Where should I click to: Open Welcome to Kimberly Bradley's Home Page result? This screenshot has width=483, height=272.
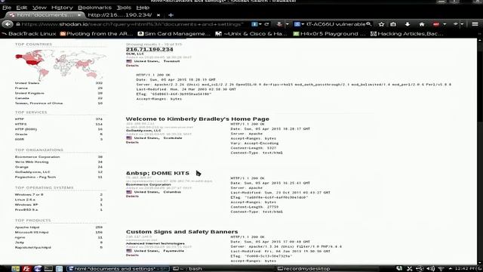point(198,119)
